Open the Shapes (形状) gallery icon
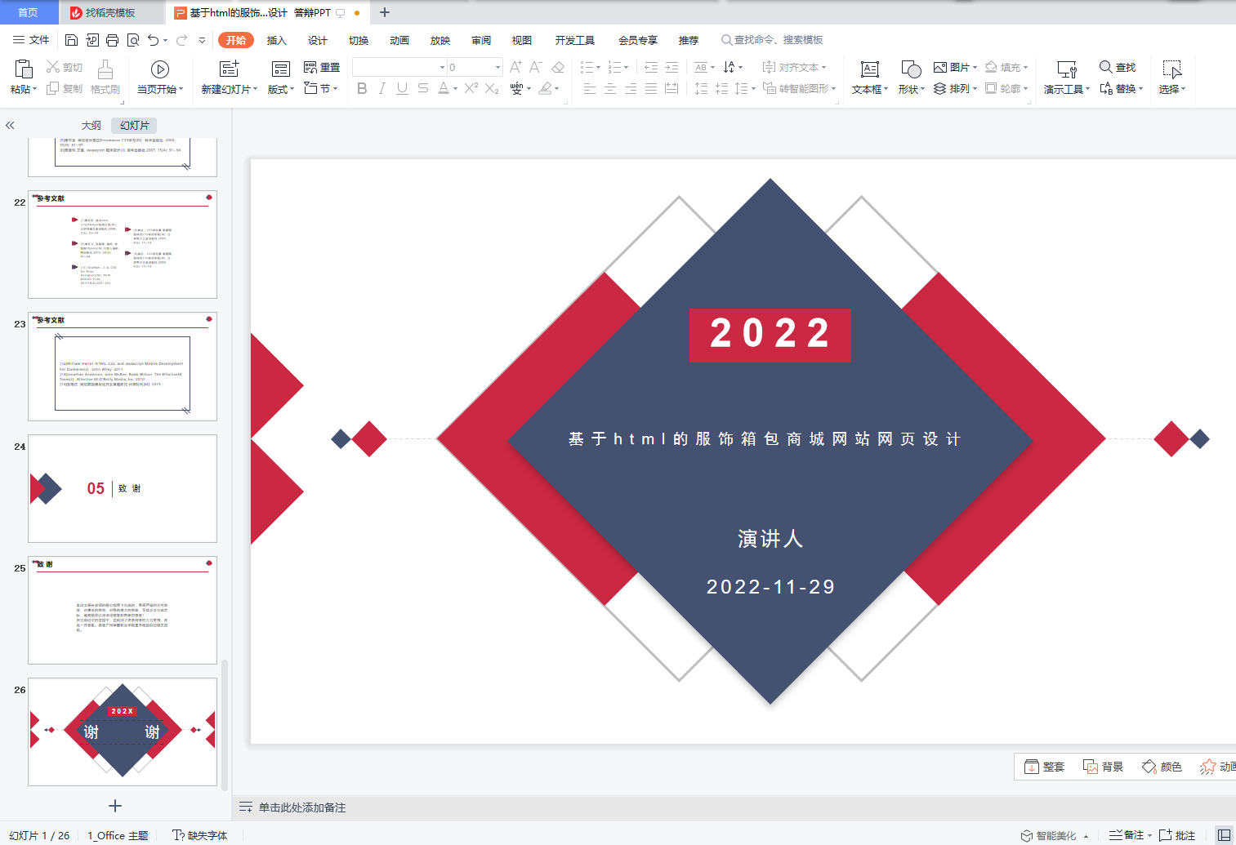 [911, 69]
